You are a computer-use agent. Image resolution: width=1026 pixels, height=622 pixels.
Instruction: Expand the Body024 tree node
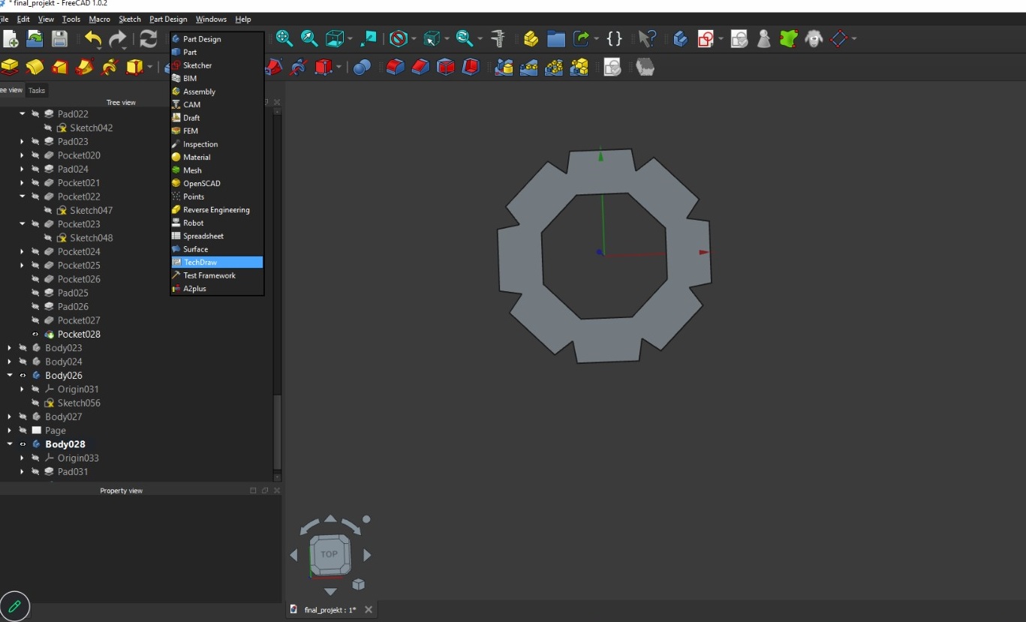[x=9, y=362]
